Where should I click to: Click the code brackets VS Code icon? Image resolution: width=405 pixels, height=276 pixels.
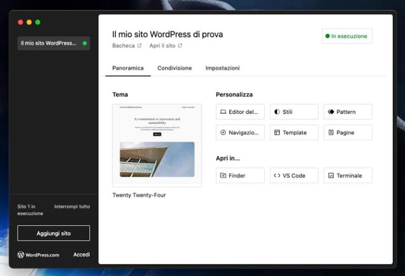pos(277,175)
